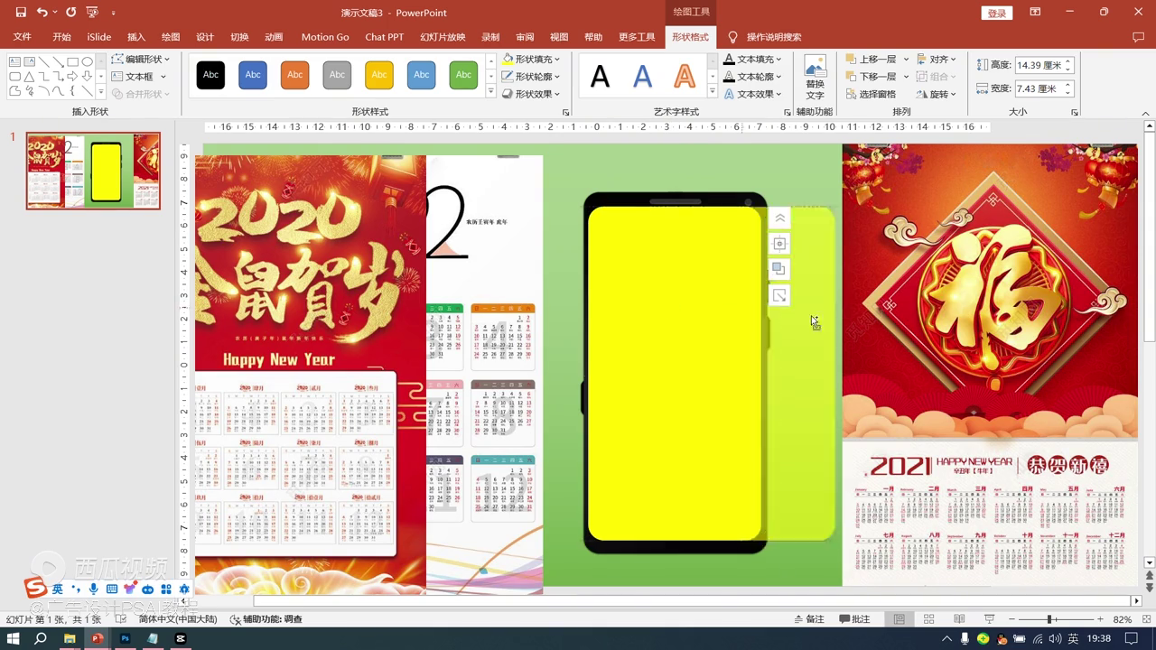Switch to reading view
The image size is (1156, 650).
(958, 619)
